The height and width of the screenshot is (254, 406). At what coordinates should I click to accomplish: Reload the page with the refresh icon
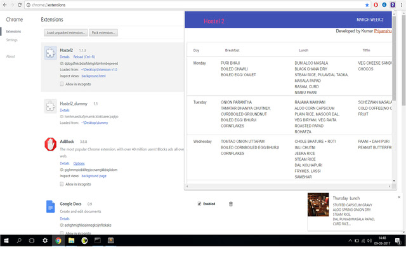coord(20,5)
